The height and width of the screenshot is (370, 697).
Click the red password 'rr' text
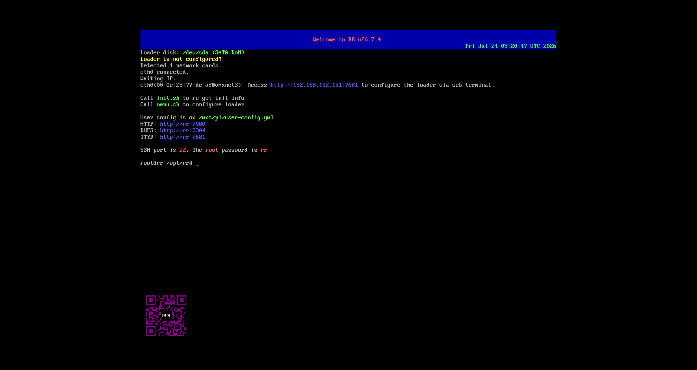264,150
